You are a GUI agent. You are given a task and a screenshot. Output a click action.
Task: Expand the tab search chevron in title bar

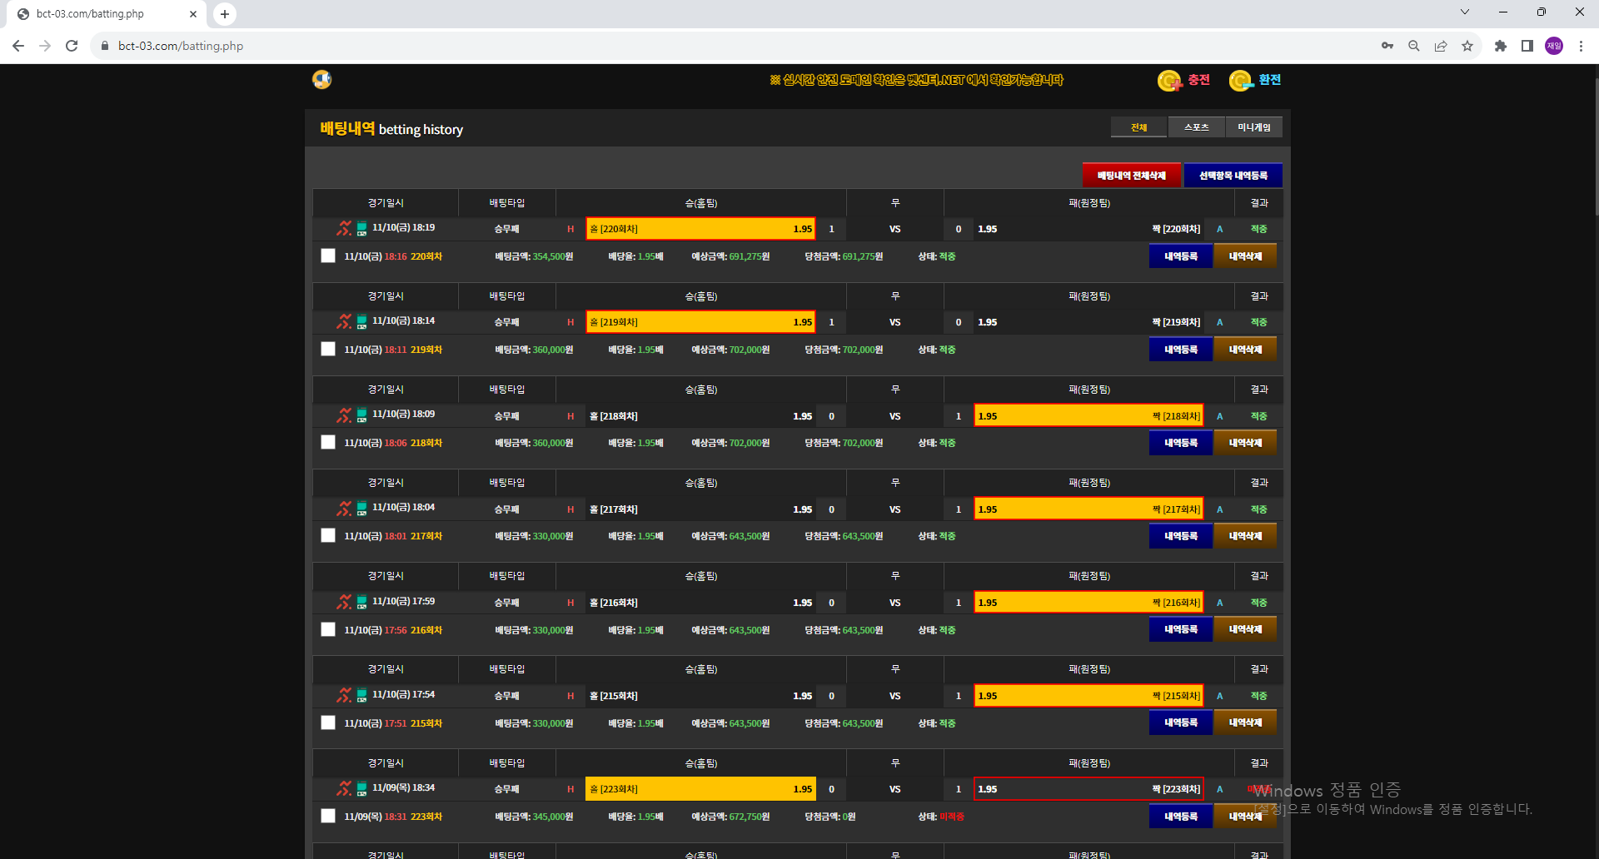[x=1465, y=12]
